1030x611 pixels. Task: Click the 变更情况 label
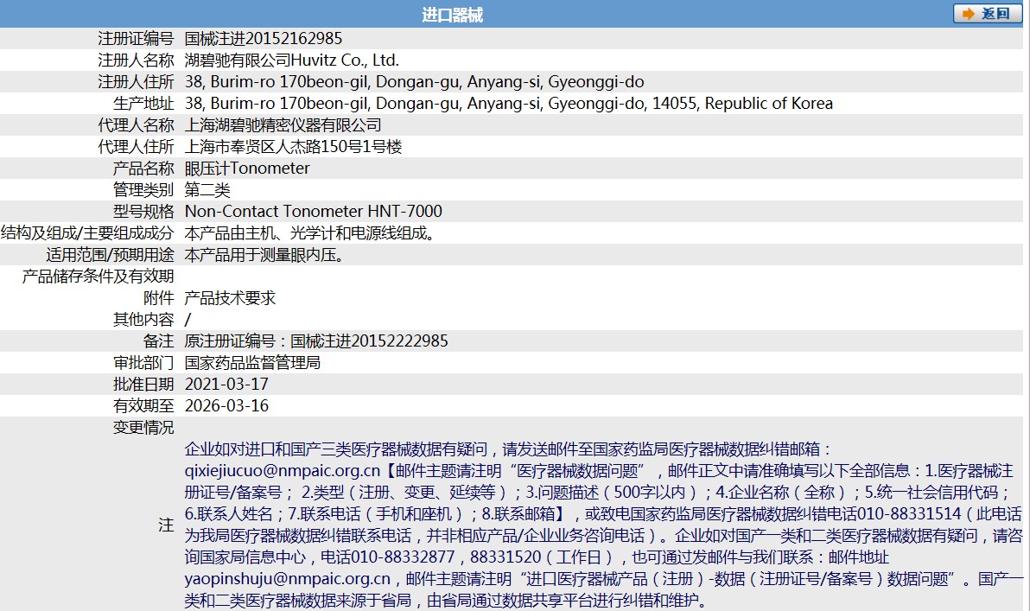(143, 428)
